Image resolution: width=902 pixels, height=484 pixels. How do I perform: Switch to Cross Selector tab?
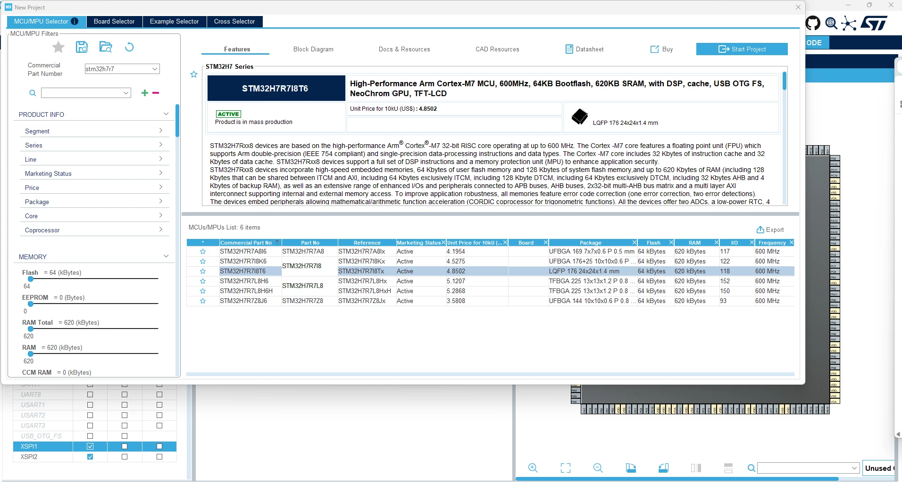click(x=234, y=22)
